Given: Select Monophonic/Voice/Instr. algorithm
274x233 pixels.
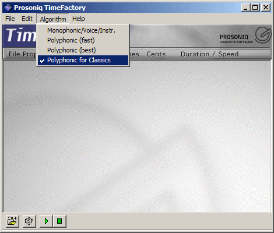Looking at the screenshot, I should coord(83,30).
